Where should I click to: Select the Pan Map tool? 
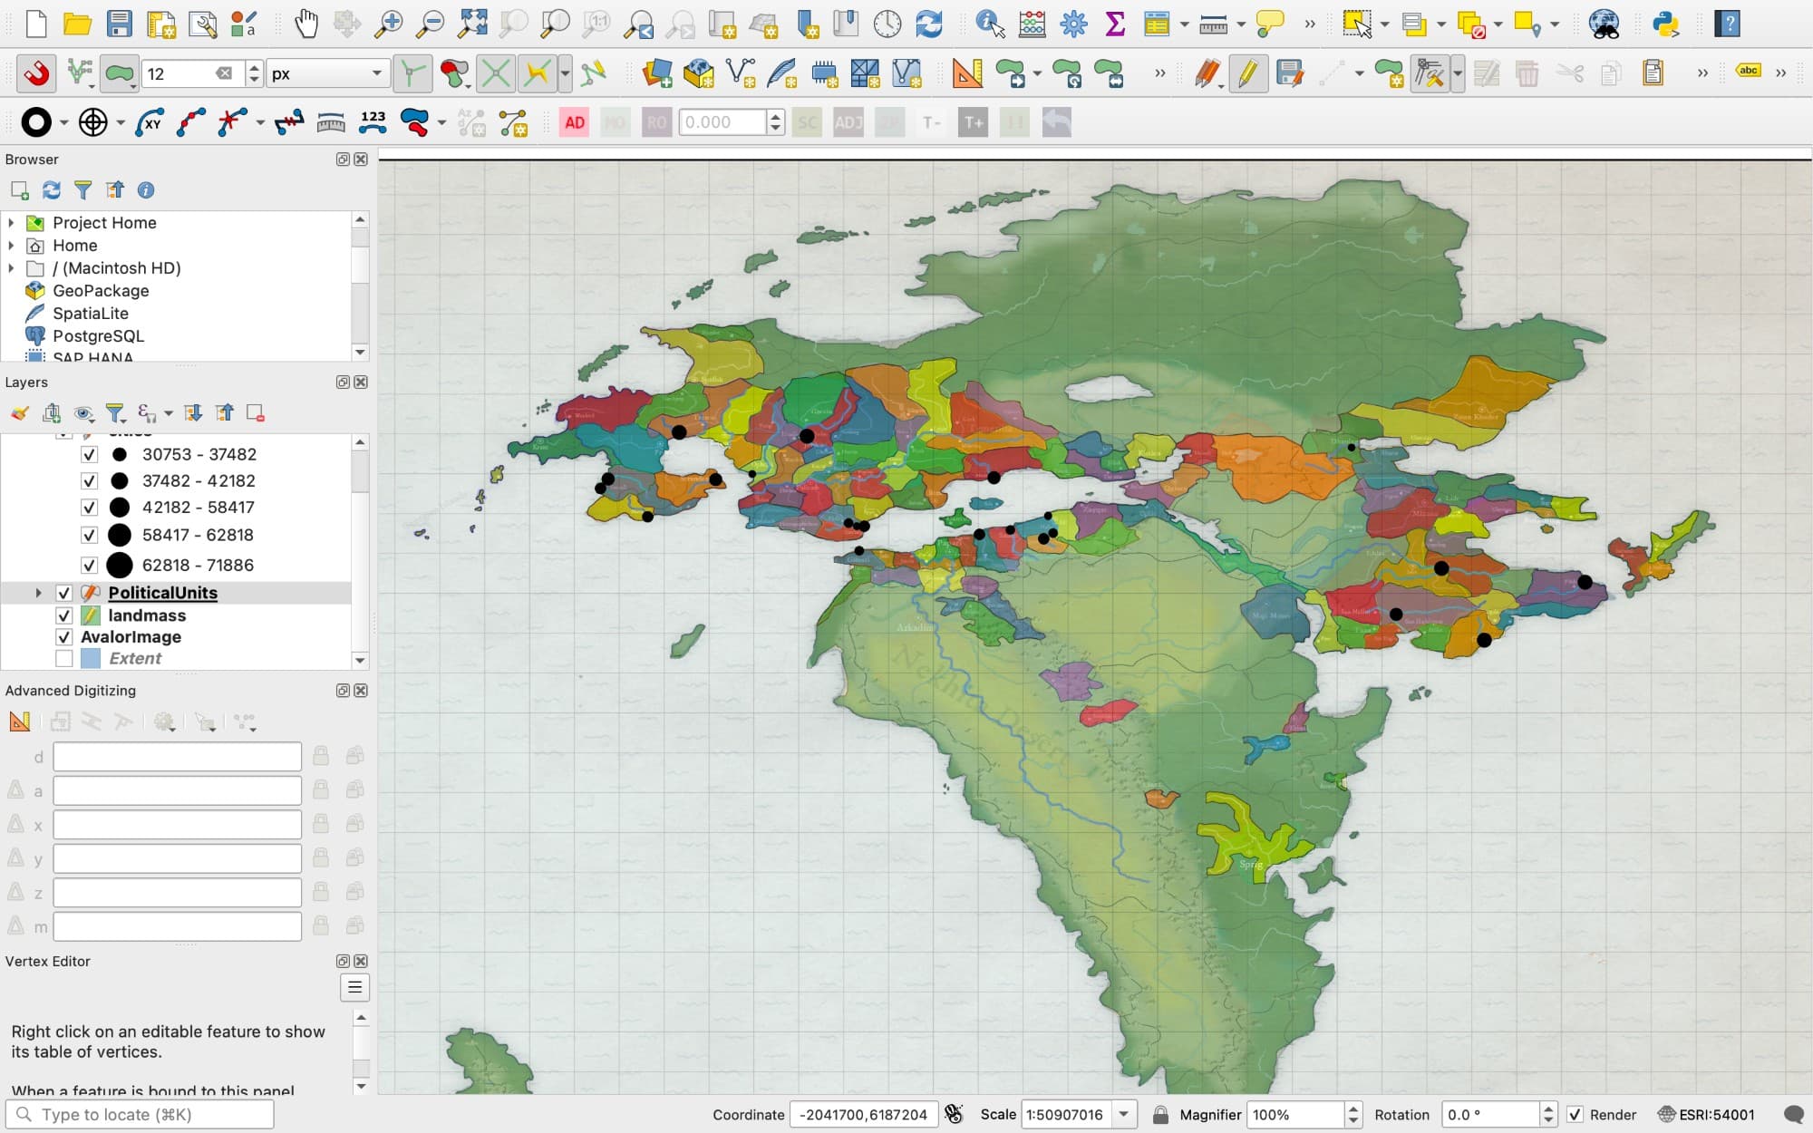[306, 24]
